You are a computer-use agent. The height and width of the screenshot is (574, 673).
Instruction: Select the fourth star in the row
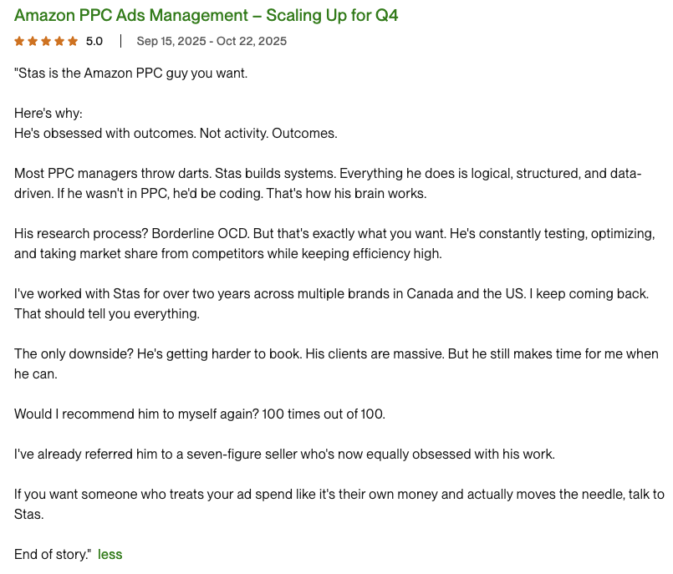tap(59, 39)
